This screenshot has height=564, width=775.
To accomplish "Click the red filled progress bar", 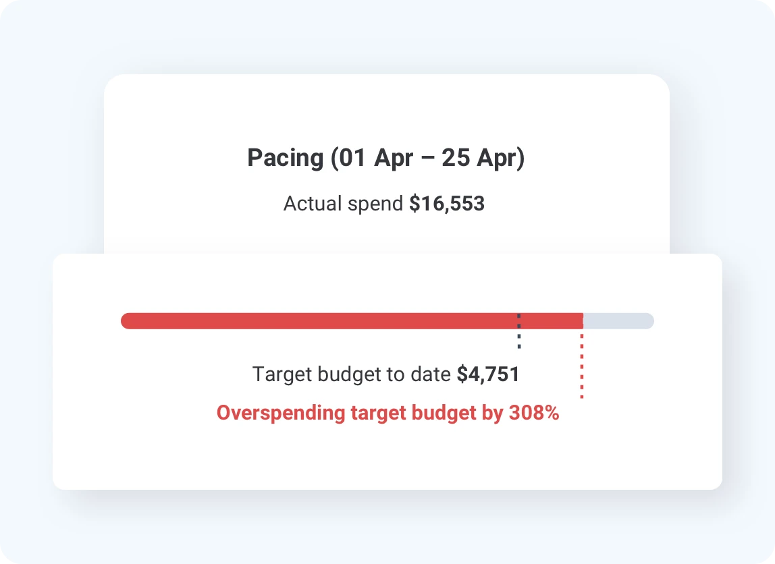I will point(317,321).
